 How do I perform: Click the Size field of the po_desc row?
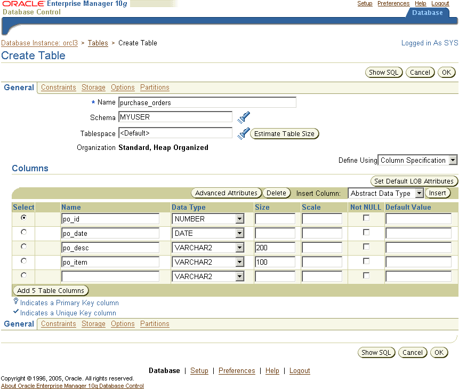click(275, 247)
